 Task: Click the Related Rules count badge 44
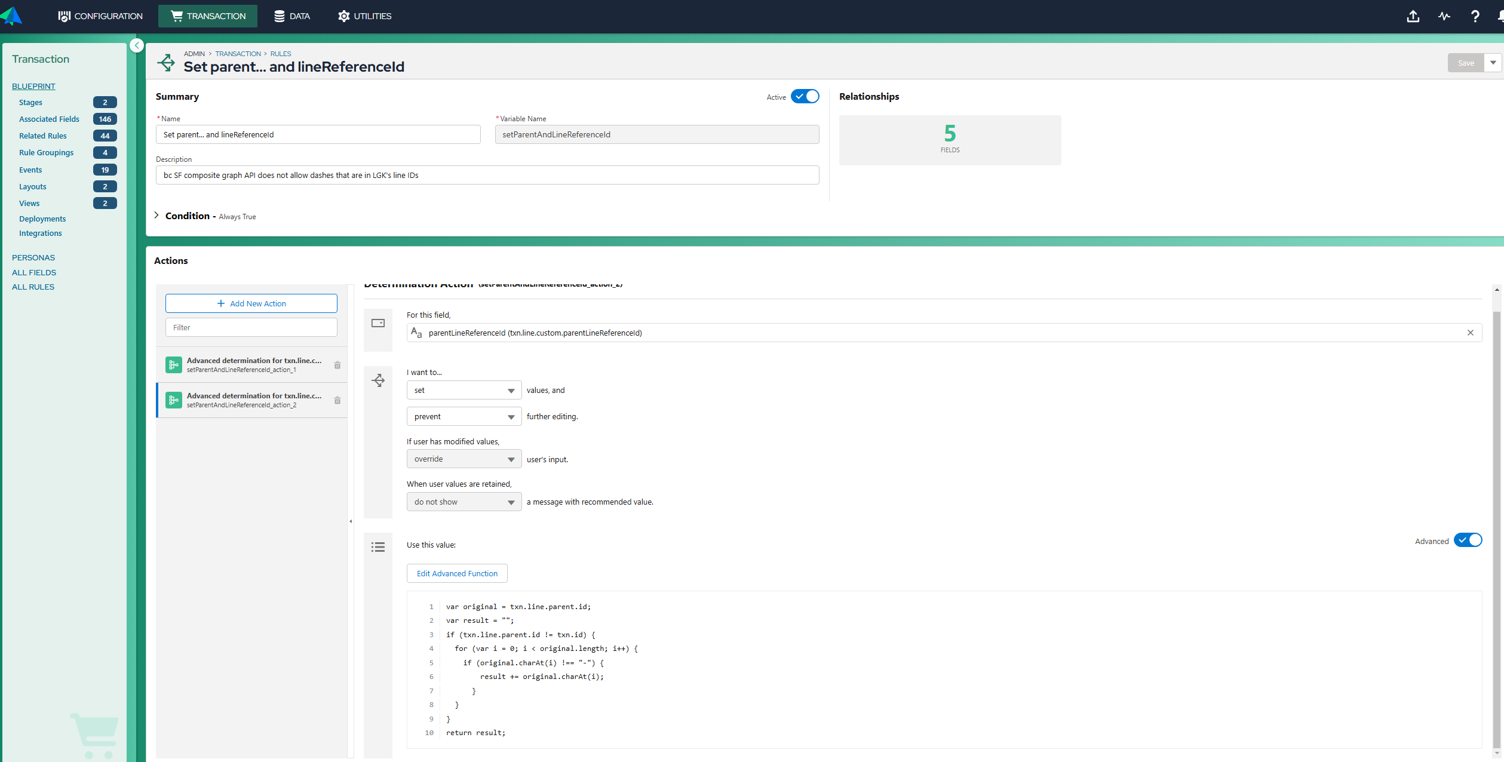coord(105,136)
